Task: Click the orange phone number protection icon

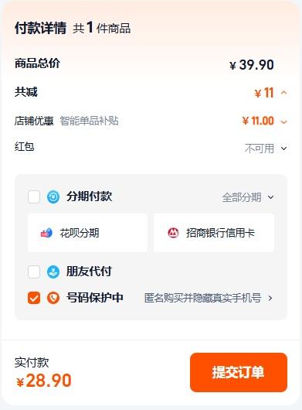Action: point(53,298)
